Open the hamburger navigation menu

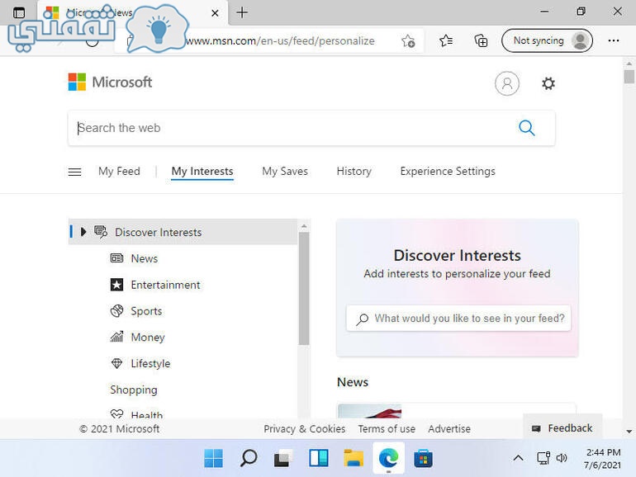[74, 172]
